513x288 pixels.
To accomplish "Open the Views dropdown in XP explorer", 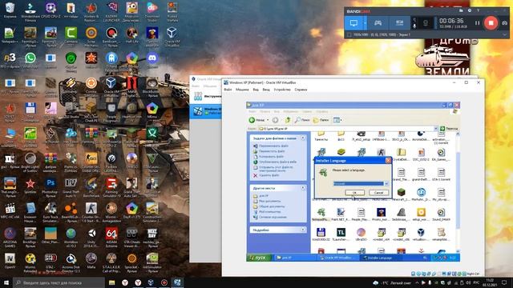I will [x=337, y=120].
